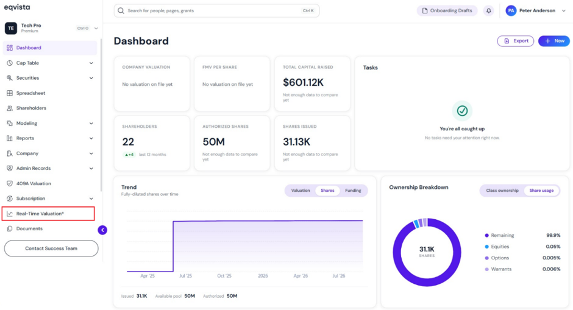The height and width of the screenshot is (310, 573).
Task: Expand the Cap Table menu chevron
Action: [x=91, y=63]
